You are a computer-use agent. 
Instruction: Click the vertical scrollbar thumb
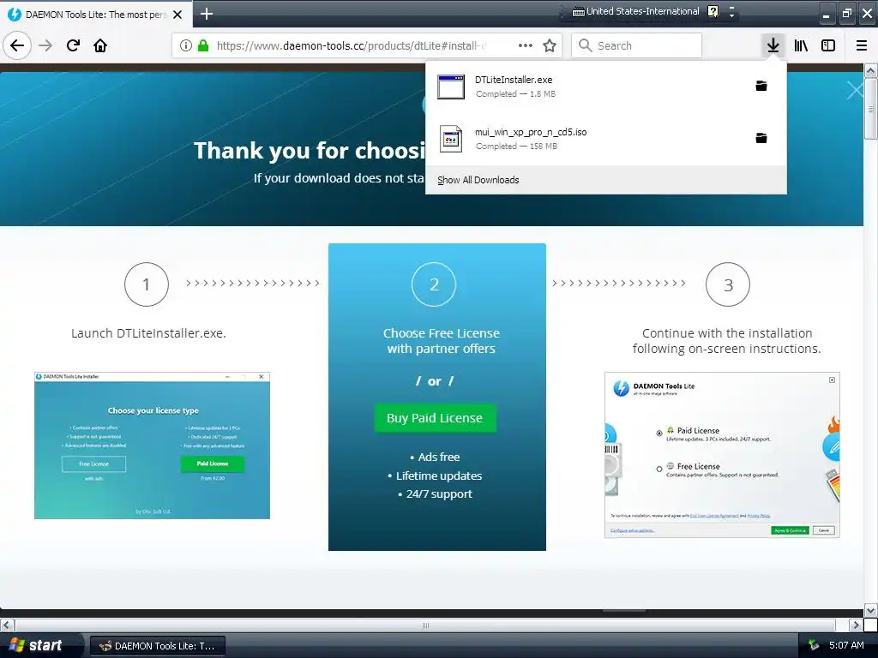click(870, 108)
